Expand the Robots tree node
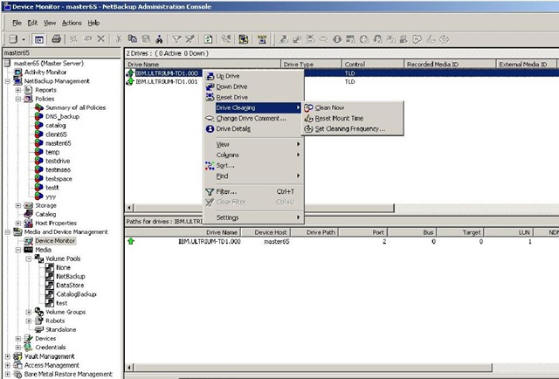Image resolution: width=559 pixels, height=379 pixels. pos(29,320)
